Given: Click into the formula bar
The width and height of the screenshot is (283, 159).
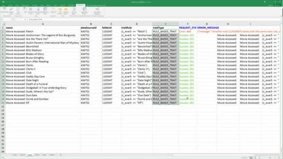Looking at the screenshot, I should [154, 19].
